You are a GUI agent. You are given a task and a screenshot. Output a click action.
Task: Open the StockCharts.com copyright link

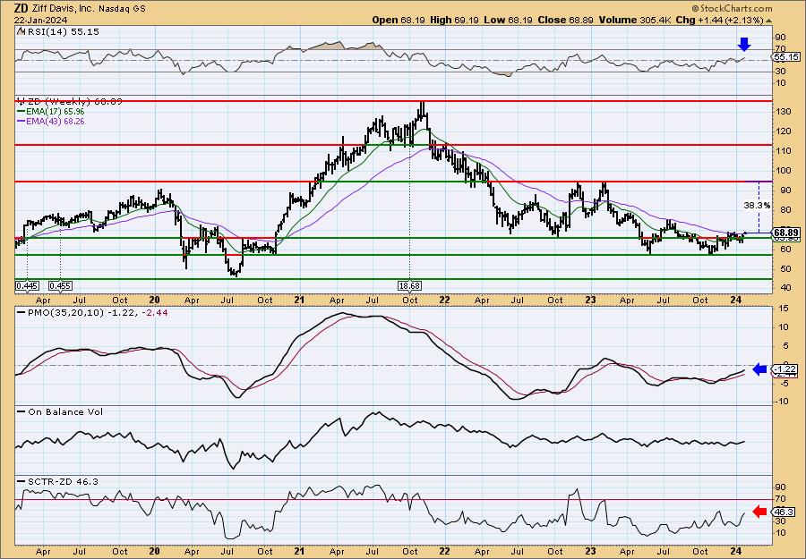732,8
